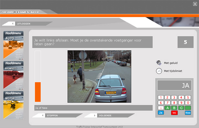Click number 0 on the keypad
This screenshot has height=128, width=199.
(188, 103)
